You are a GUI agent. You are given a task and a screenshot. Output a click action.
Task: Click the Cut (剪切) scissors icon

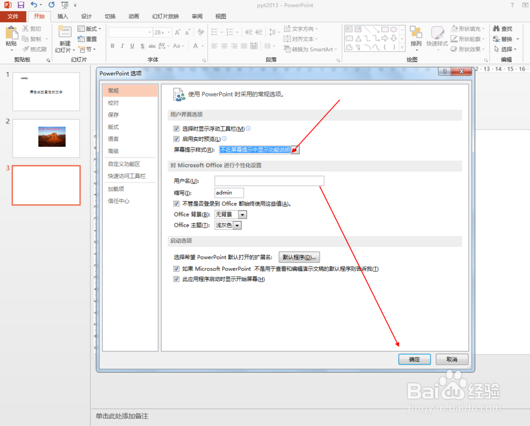[x=25, y=29]
